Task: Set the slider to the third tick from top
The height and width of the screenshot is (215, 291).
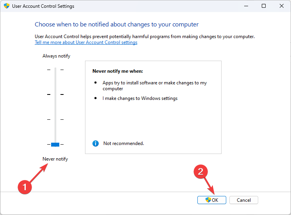Action: pos(55,119)
